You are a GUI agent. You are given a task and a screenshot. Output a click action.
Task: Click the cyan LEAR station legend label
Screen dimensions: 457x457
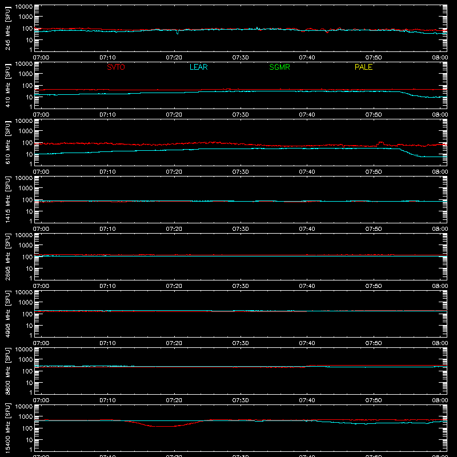(198, 67)
